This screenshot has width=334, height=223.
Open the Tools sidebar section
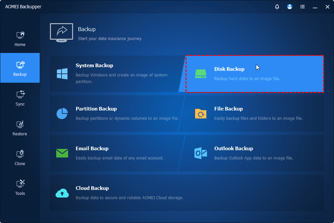20,187
